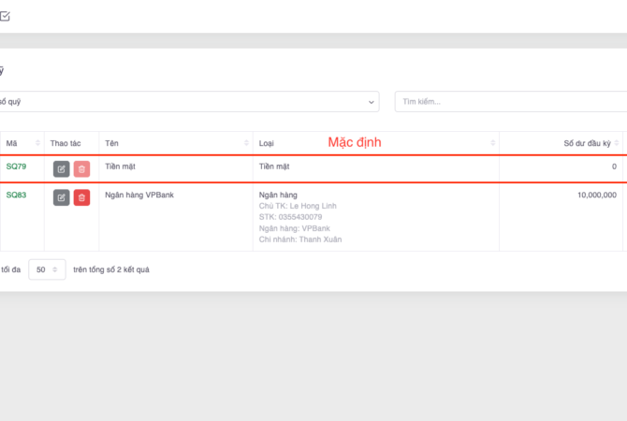Select the Ngân hàng VPBank name cell
The image size is (627, 421).
[x=139, y=195]
